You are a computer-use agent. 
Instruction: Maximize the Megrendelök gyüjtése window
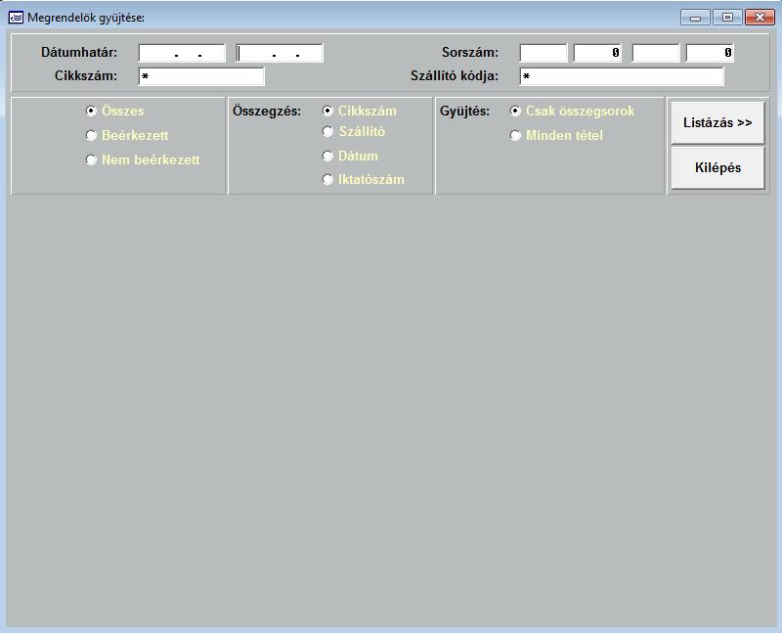click(727, 18)
